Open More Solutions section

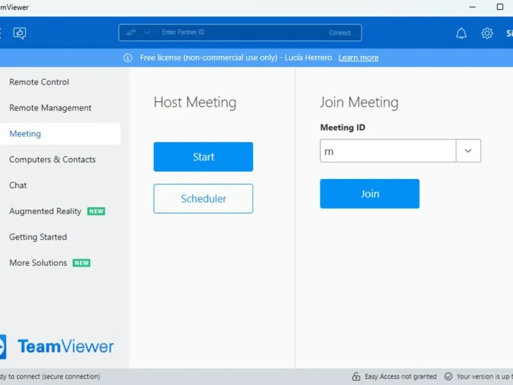coord(38,263)
